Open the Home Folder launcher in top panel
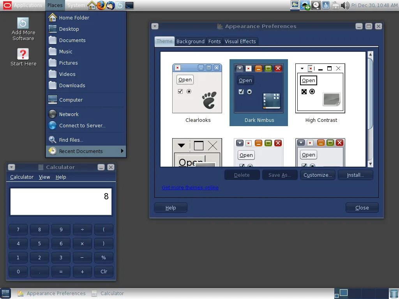Viewport: 399px width, 299px height. [x=92, y=5]
